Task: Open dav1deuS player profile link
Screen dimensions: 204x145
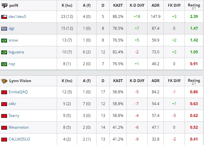Action: point(18,17)
